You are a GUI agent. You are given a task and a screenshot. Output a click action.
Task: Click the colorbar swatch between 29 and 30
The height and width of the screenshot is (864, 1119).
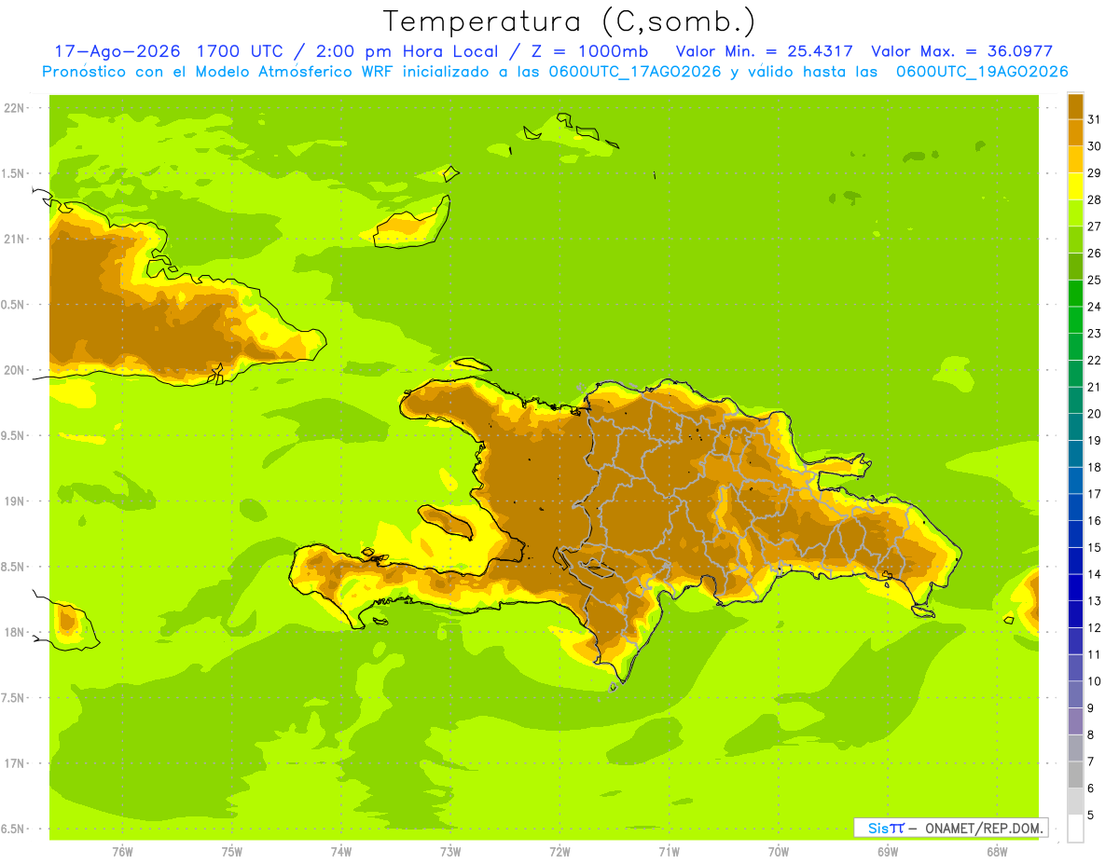click(x=1074, y=159)
